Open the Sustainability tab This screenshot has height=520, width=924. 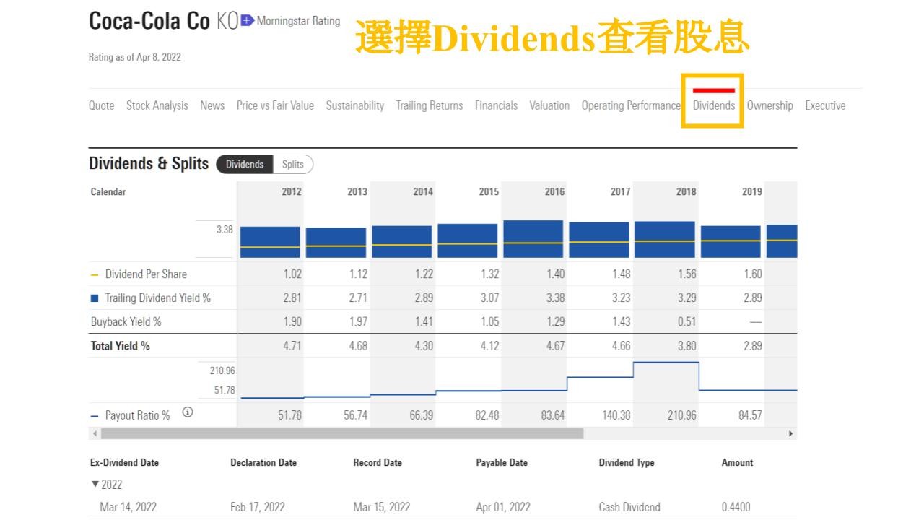[354, 105]
